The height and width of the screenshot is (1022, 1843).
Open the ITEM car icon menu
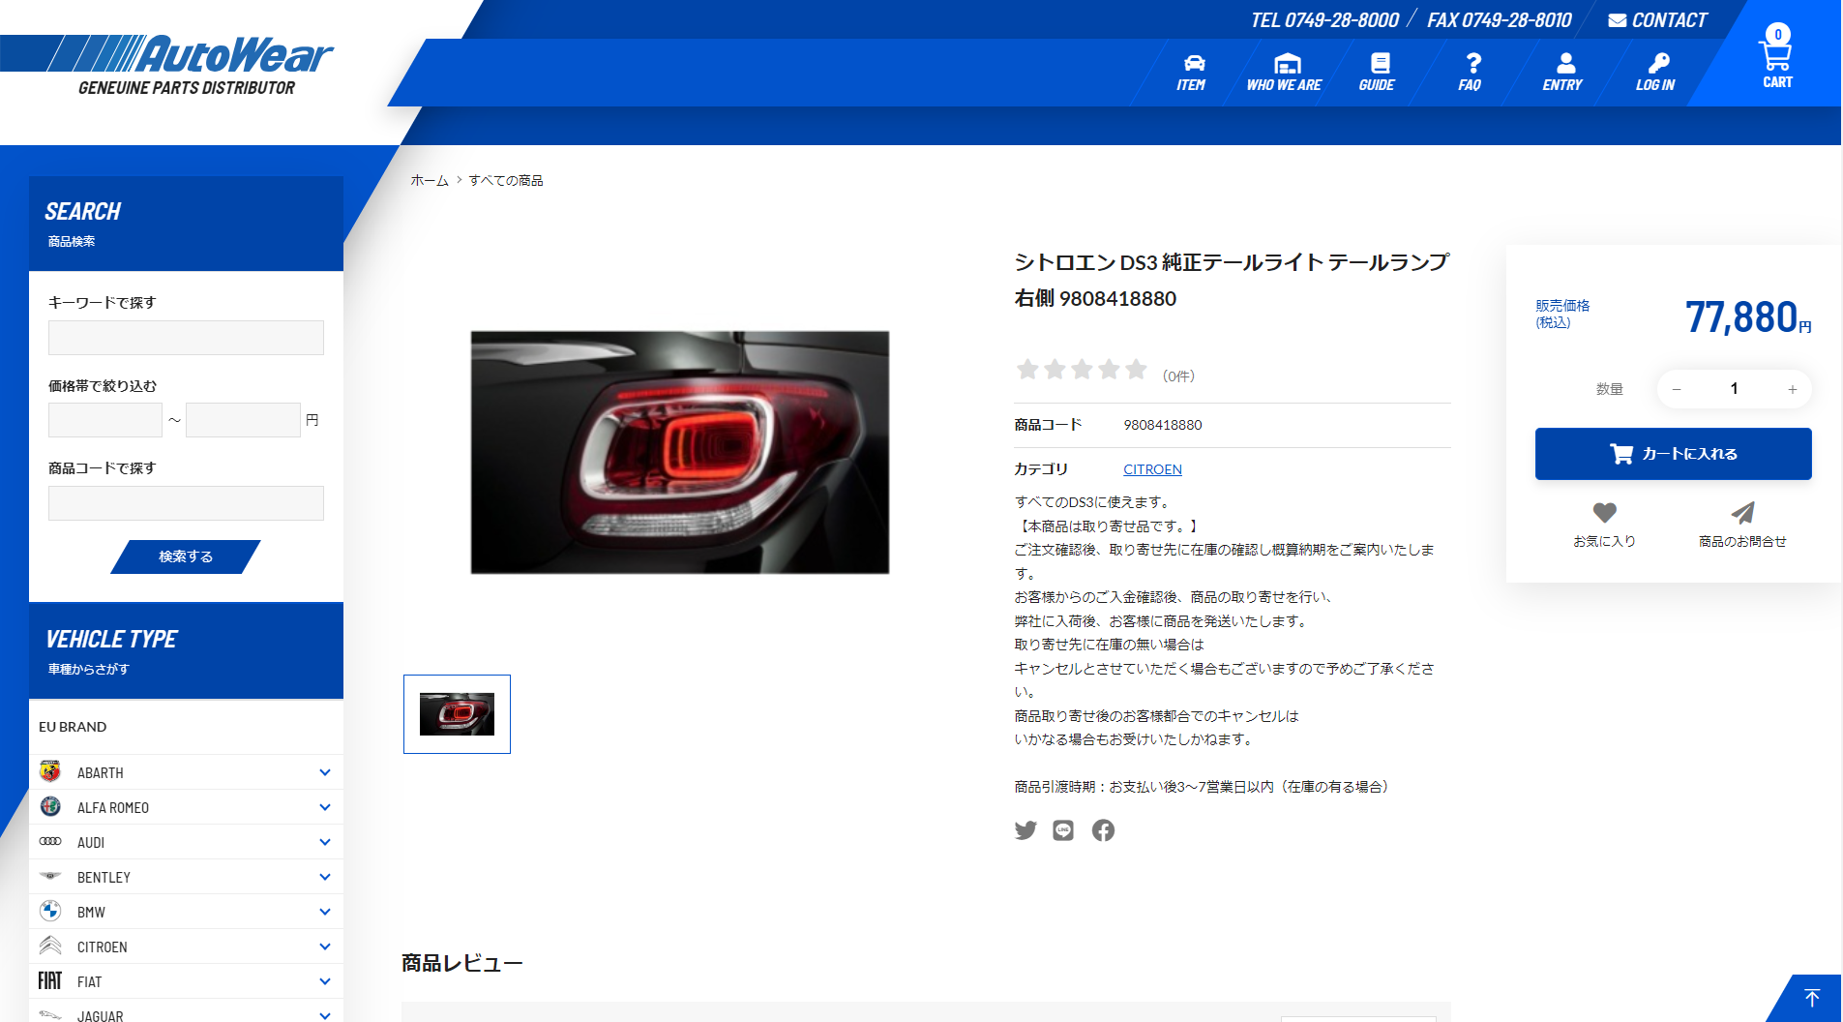(1191, 73)
